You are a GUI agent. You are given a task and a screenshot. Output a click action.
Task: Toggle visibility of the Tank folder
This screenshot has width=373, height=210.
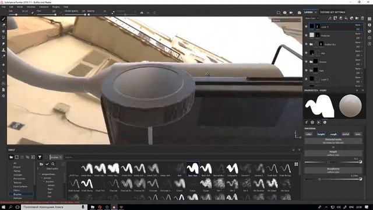pyautogui.click(x=306, y=71)
